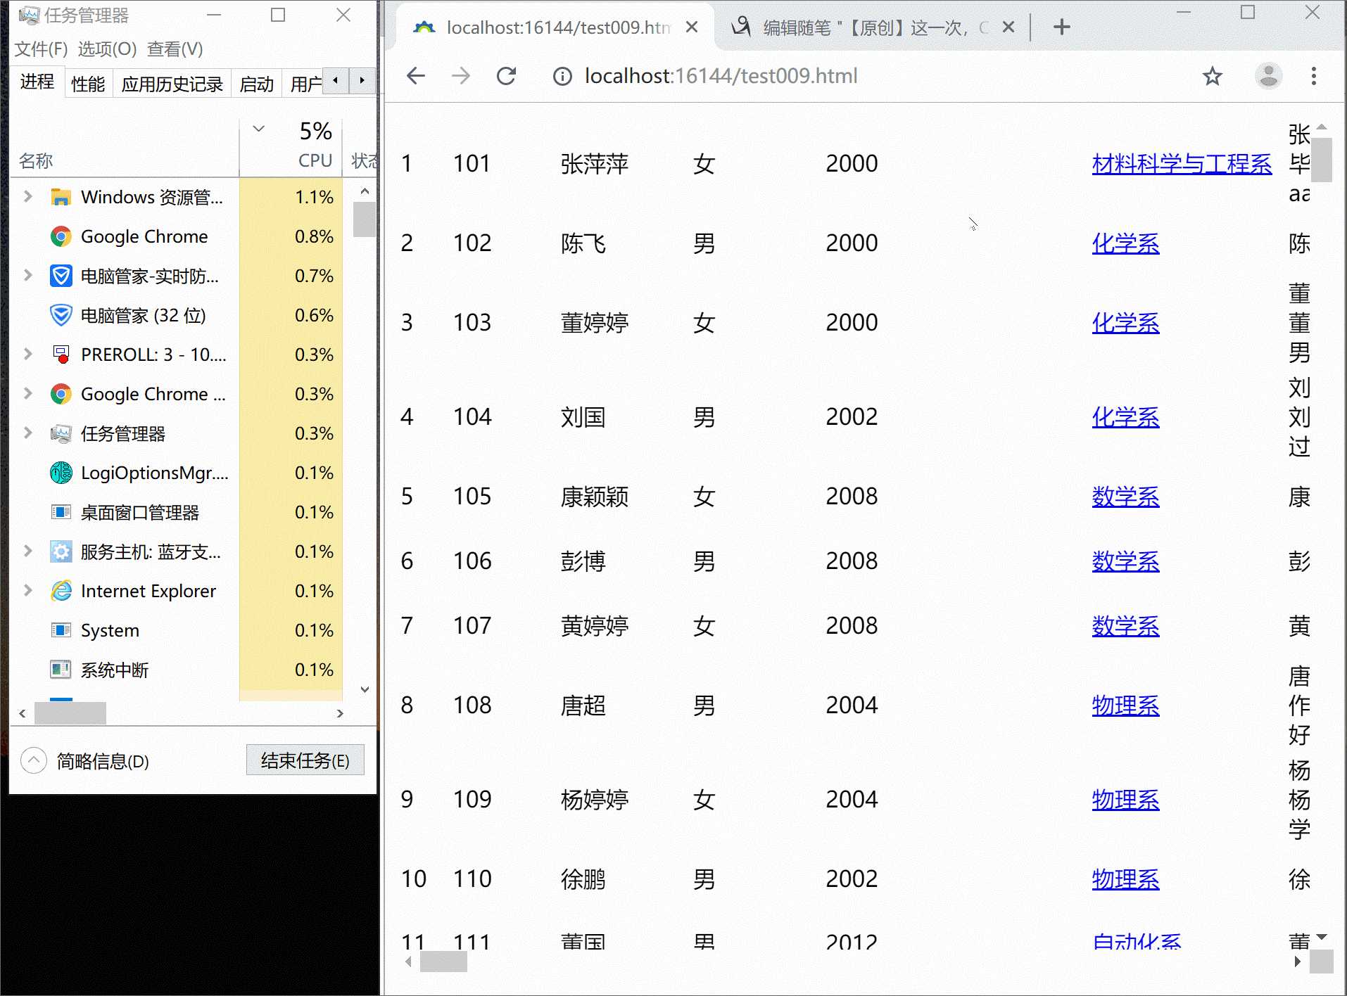The height and width of the screenshot is (996, 1347).
Task: Click the 结束任务(E) button
Action: click(305, 760)
